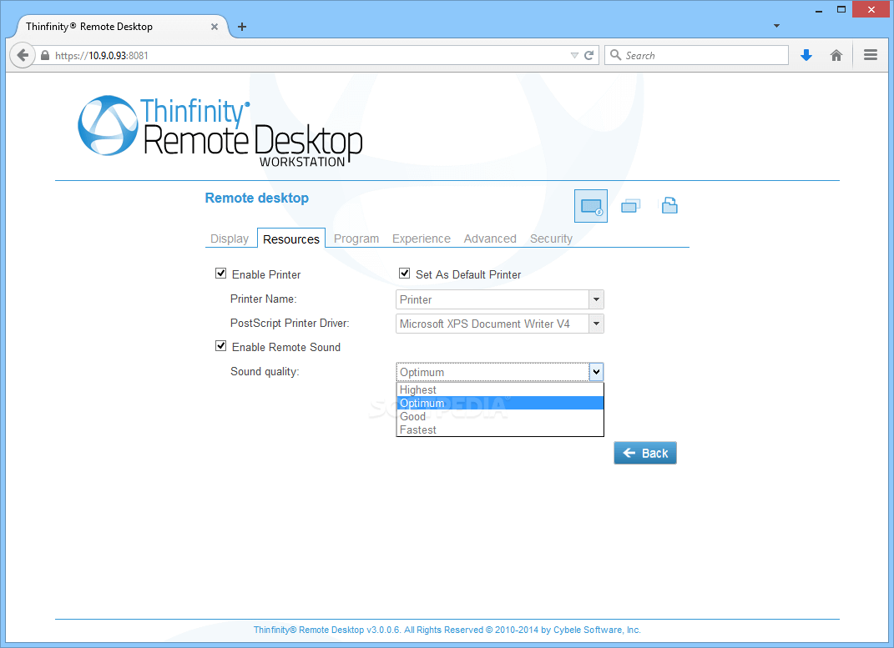Click the PostScript Printer Driver label
The height and width of the screenshot is (648, 894).
pos(290,323)
